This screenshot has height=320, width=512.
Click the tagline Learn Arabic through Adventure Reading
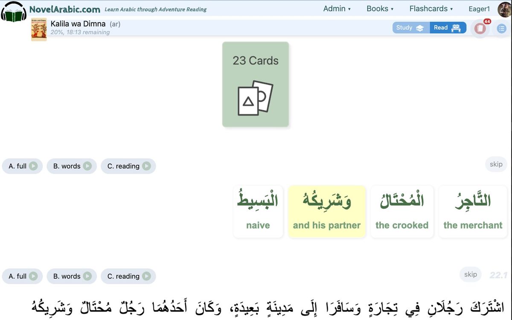155,9
